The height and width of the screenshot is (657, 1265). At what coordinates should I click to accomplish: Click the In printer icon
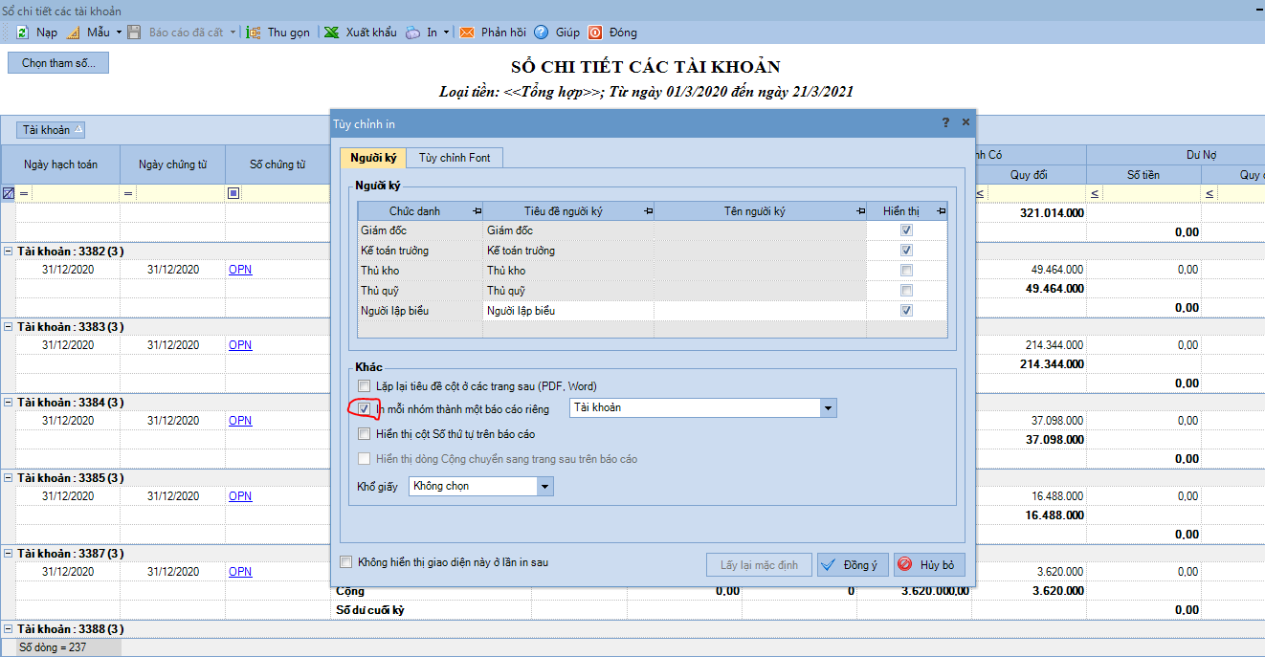412,33
